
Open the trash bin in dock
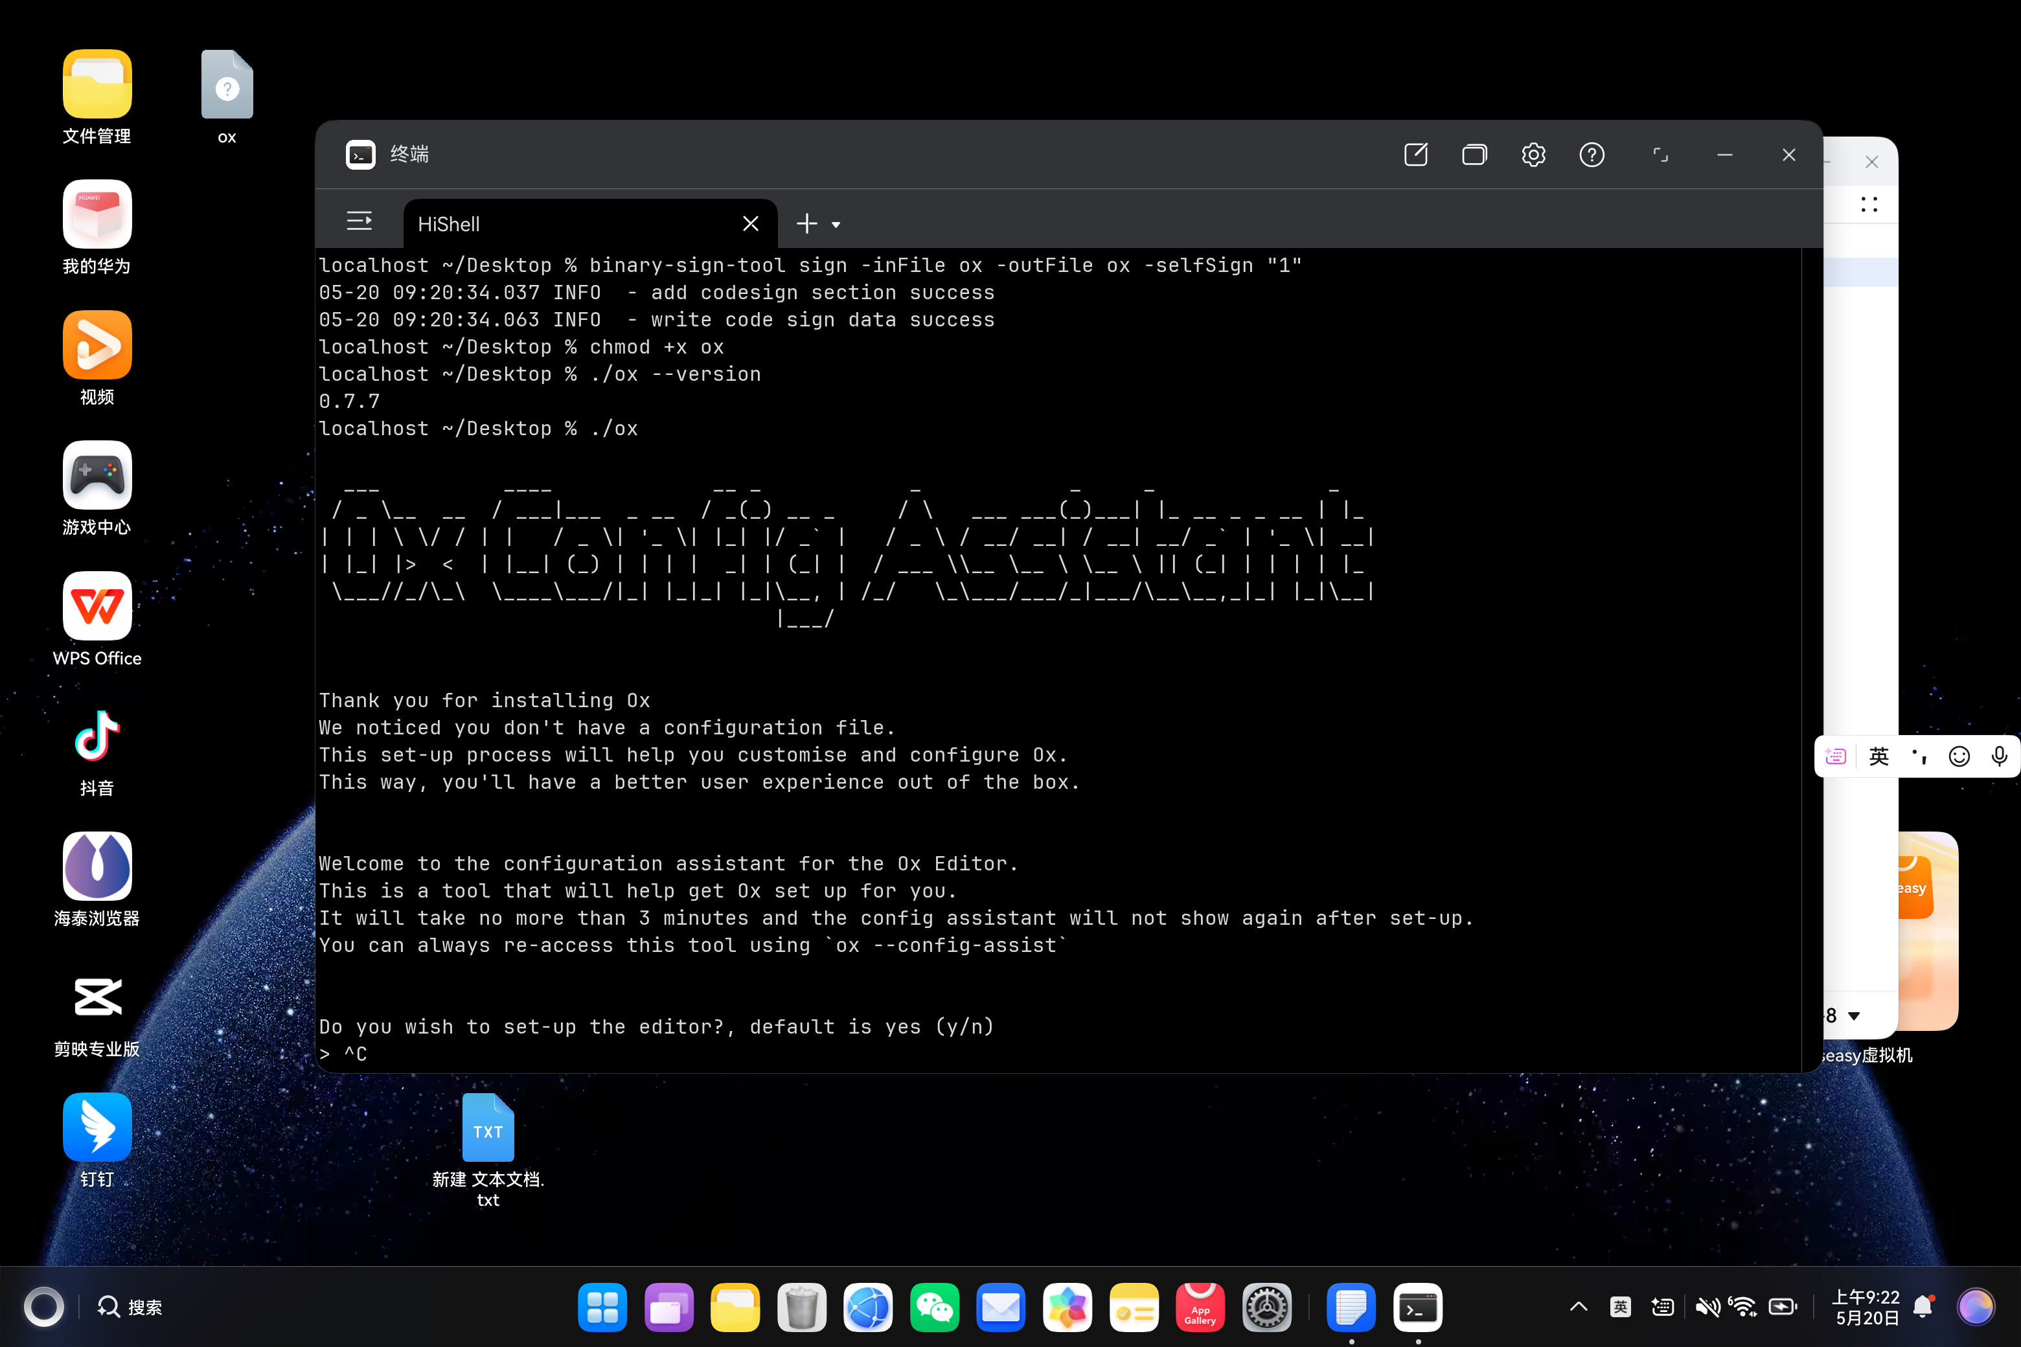coord(802,1307)
